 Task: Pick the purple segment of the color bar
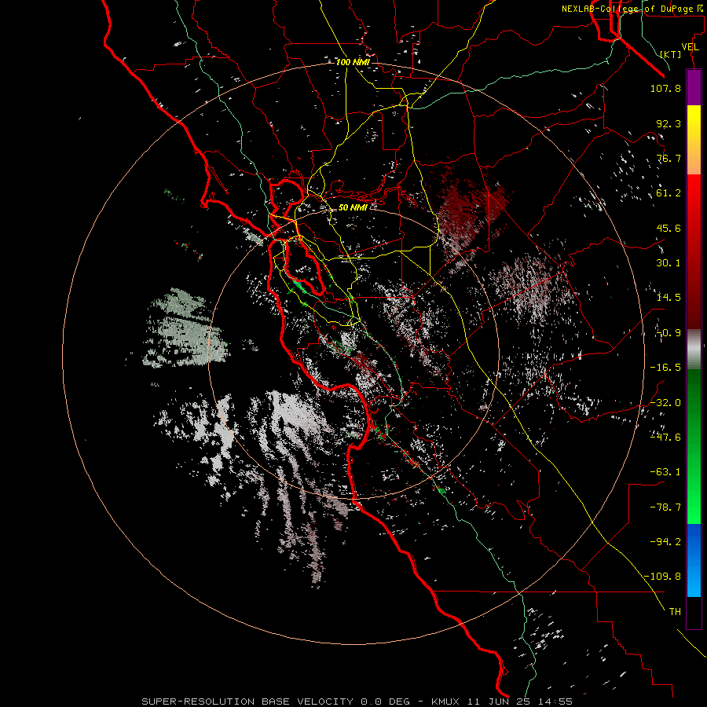point(694,87)
